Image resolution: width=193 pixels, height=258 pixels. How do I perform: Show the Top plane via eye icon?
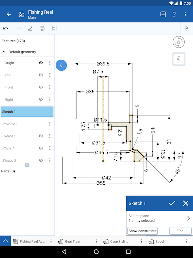point(41,75)
